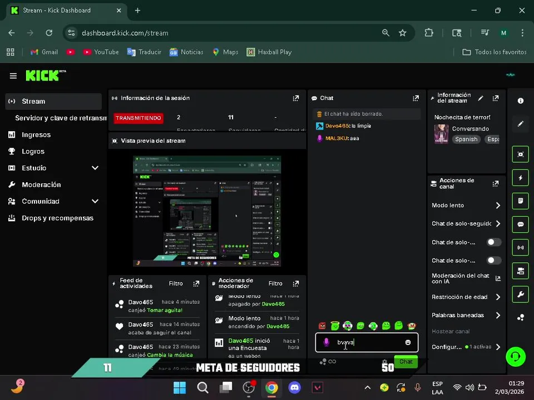This screenshot has width=534, height=400.
Task: Pop out the Acciones de canal panel
Action: 496,184
